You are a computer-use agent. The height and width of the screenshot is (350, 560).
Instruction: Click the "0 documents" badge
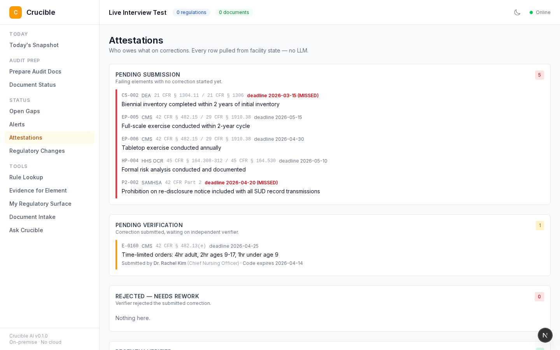coord(234,12)
